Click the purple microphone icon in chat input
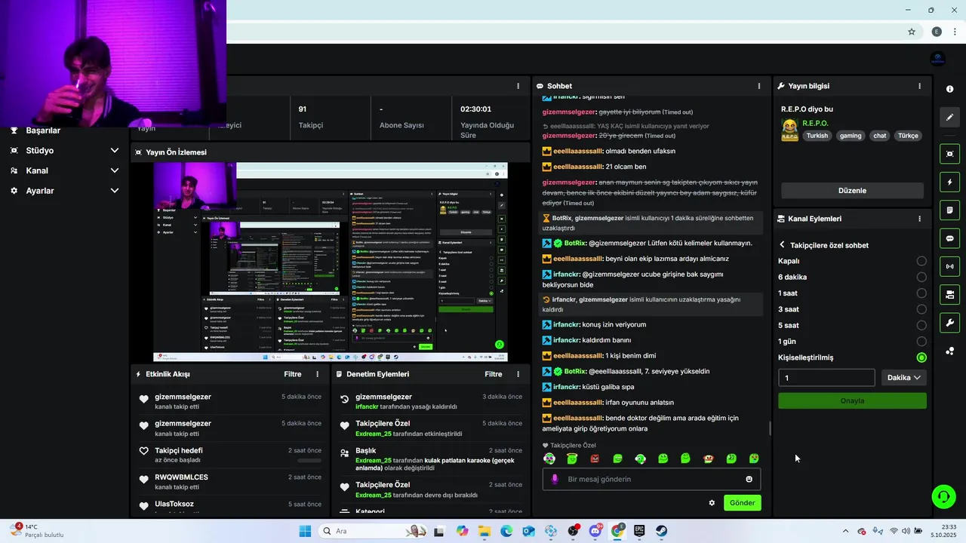The image size is (966, 543). pos(555,479)
